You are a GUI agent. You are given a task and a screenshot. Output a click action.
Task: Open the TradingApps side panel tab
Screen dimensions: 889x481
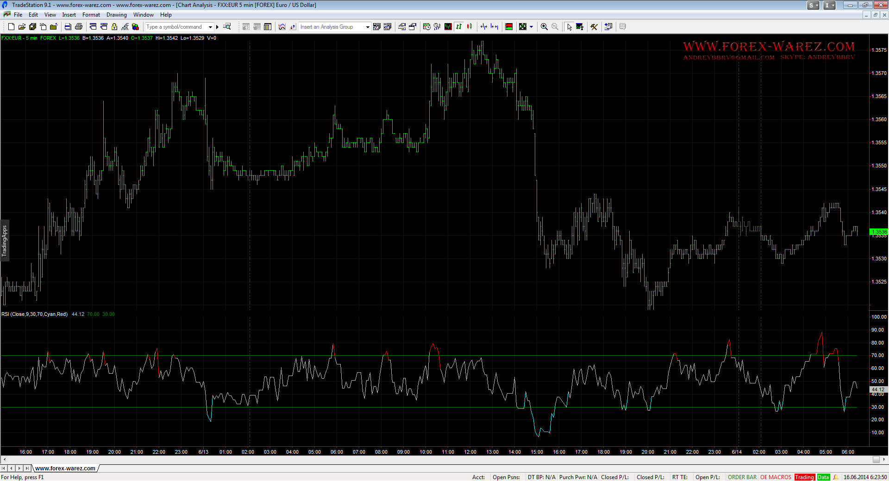pos(5,240)
